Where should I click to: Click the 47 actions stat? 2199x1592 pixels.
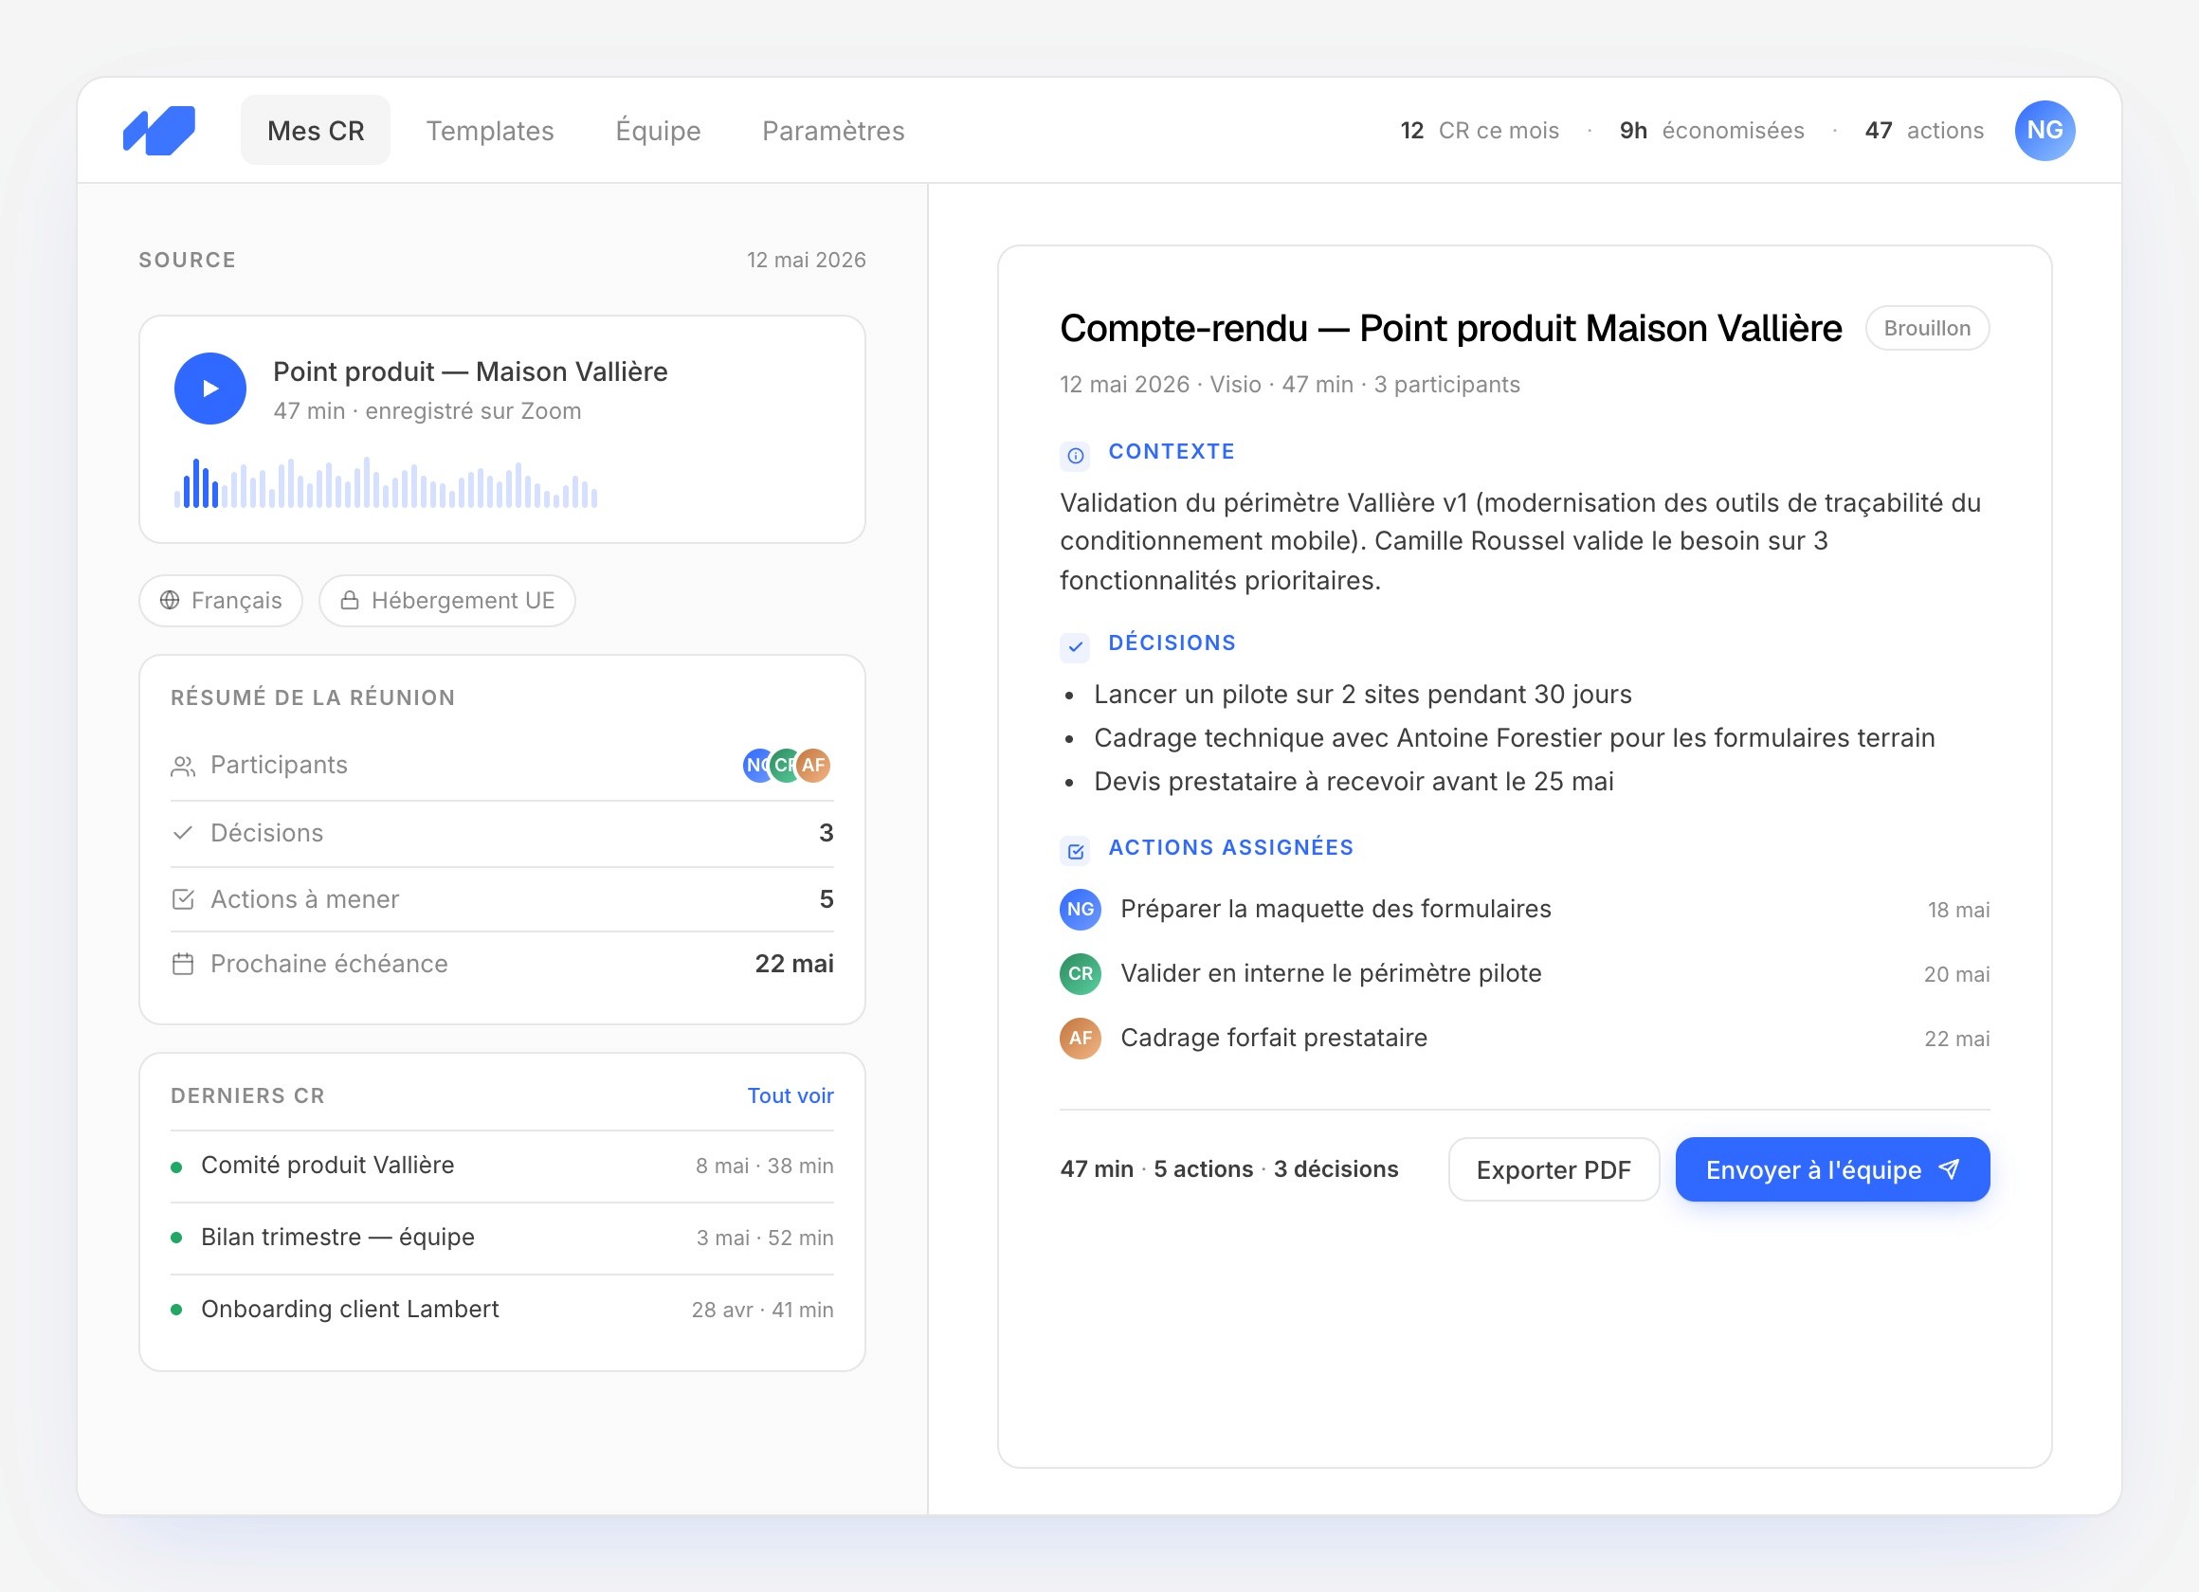1923,130
